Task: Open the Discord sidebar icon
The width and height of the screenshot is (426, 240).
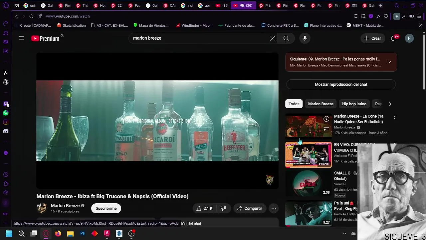Action: (6, 131)
